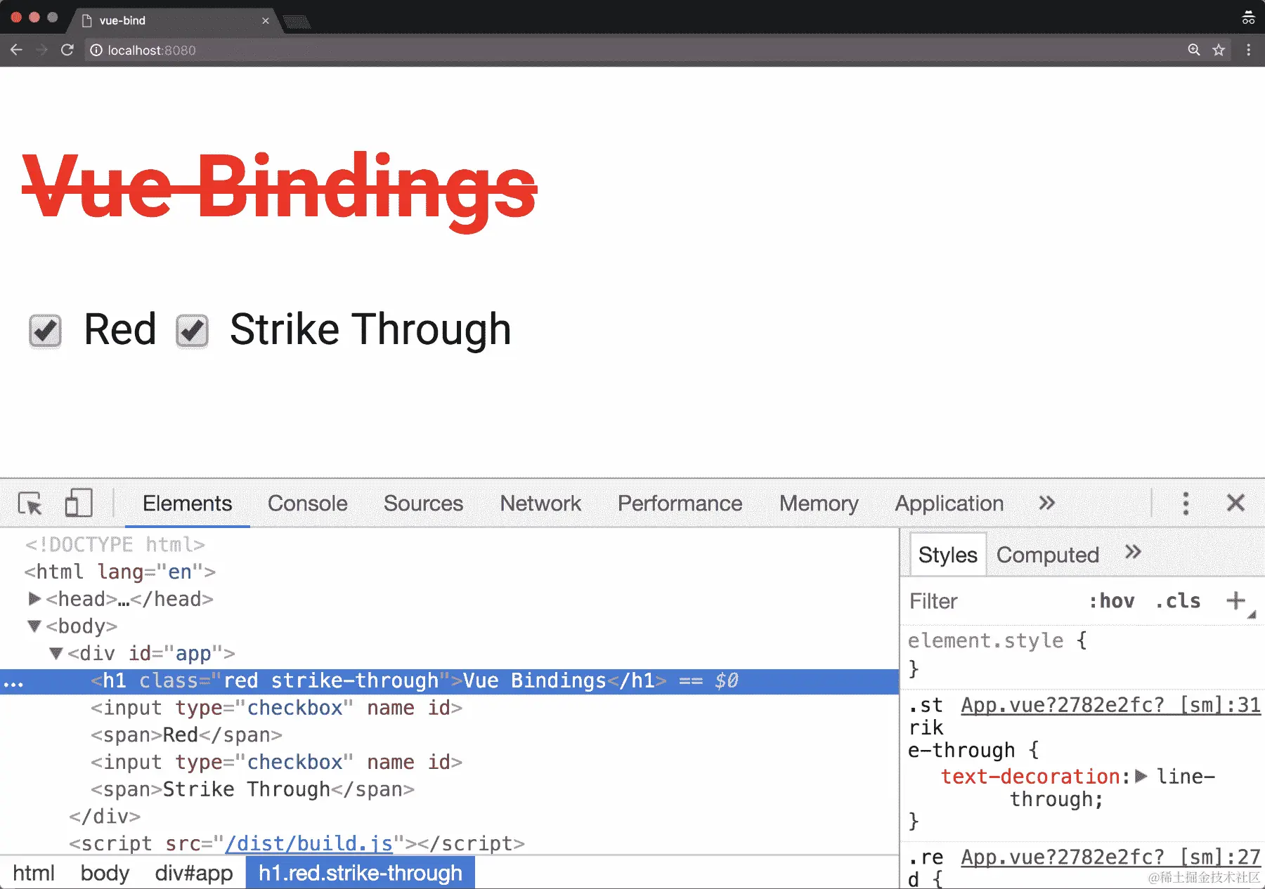This screenshot has width=1265, height=889.
Task: Click h1.red.strike-through breadcrumb
Action: click(361, 873)
